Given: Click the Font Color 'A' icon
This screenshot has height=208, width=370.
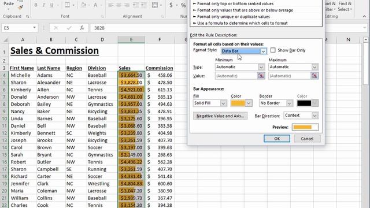Looking at the screenshot, I should coord(95,5).
